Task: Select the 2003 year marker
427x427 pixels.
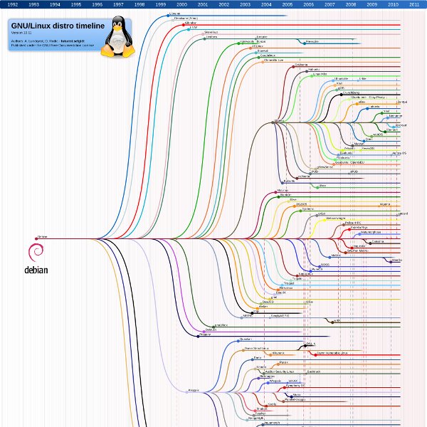Action: pos(245,4)
